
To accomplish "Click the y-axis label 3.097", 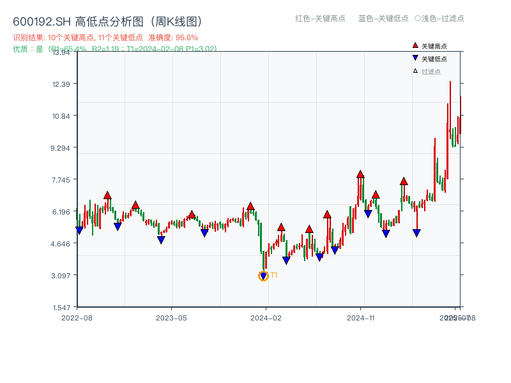I will [x=61, y=276].
